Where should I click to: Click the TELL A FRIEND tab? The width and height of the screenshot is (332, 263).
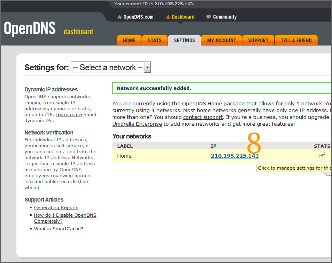coord(296,40)
